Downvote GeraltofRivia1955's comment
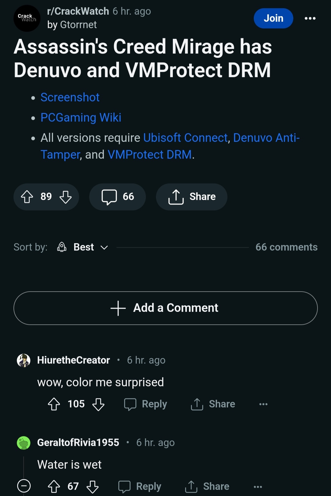 point(93,486)
